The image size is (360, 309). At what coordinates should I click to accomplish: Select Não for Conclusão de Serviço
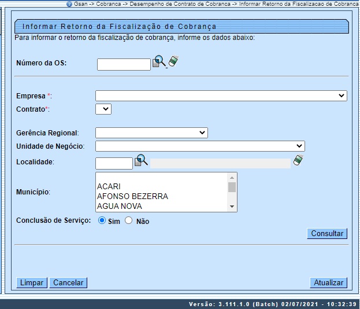coord(128,220)
